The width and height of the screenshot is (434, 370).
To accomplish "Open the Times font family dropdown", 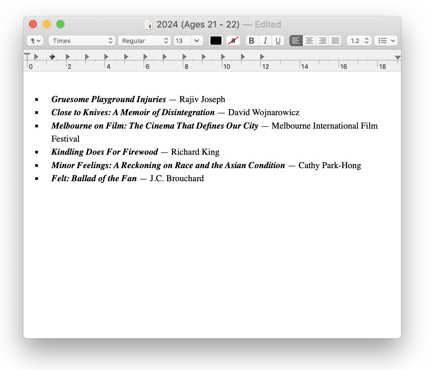I will pos(82,41).
